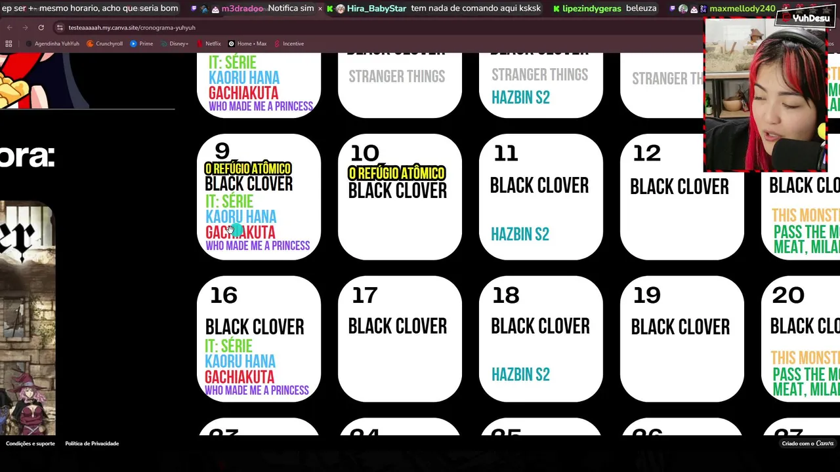Select day 19 number on calendar
Image resolution: width=840 pixels, height=472 pixels.
[646, 296]
